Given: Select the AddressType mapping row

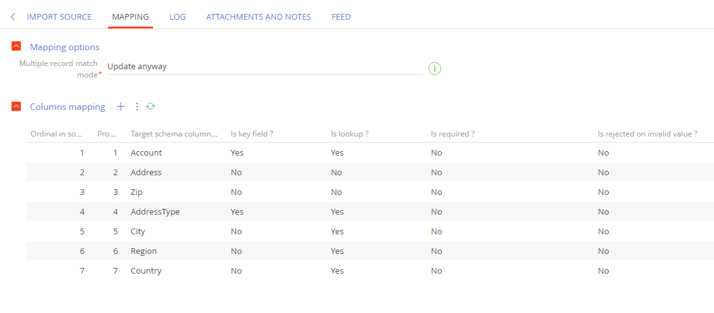Looking at the screenshot, I should click(x=370, y=212).
